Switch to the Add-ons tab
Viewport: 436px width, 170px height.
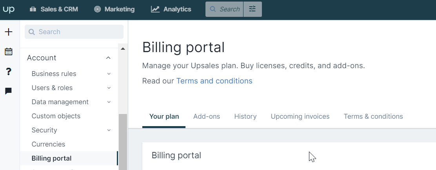[207, 116]
